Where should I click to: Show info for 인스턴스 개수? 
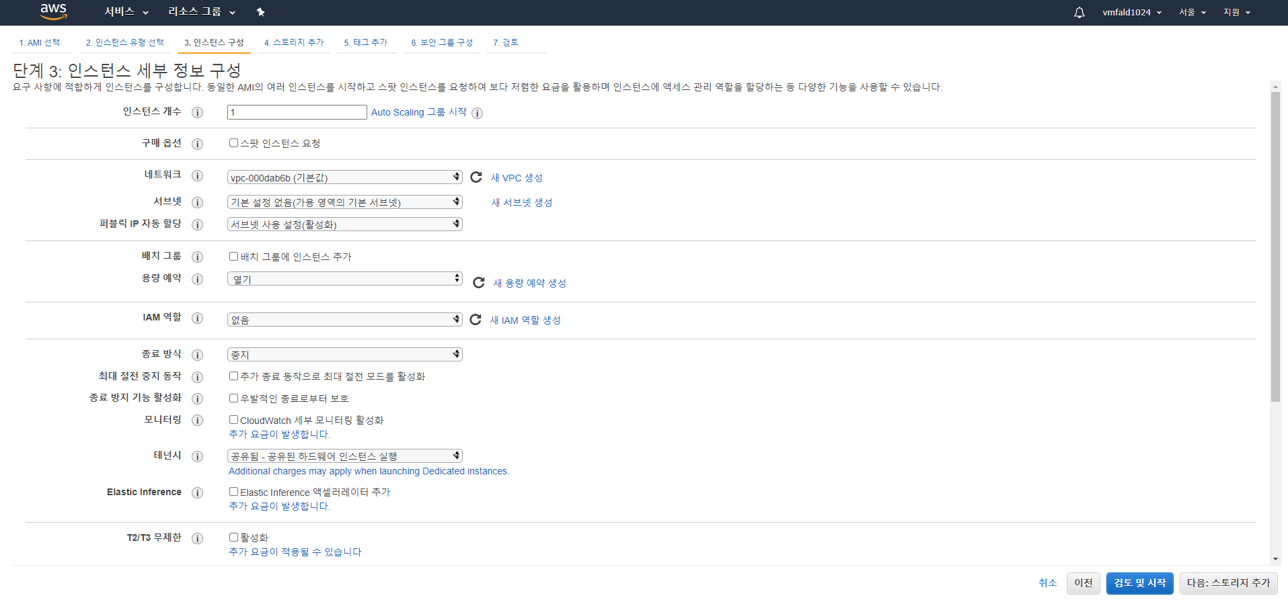point(198,112)
